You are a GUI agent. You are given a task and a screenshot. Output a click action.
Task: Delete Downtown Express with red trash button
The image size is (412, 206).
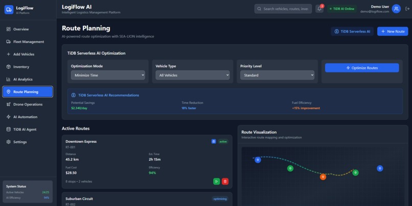pos(225,182)
